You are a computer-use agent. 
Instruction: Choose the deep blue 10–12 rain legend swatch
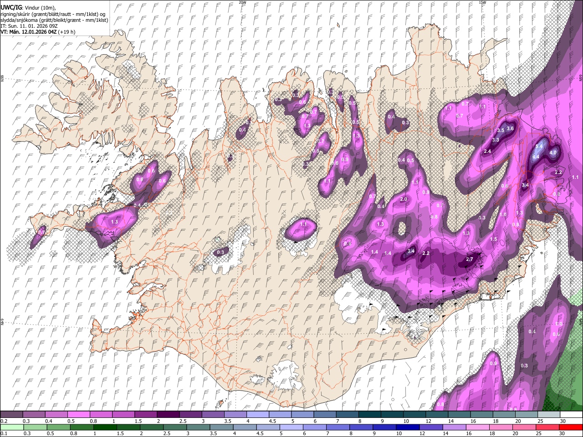coord(407,427)
